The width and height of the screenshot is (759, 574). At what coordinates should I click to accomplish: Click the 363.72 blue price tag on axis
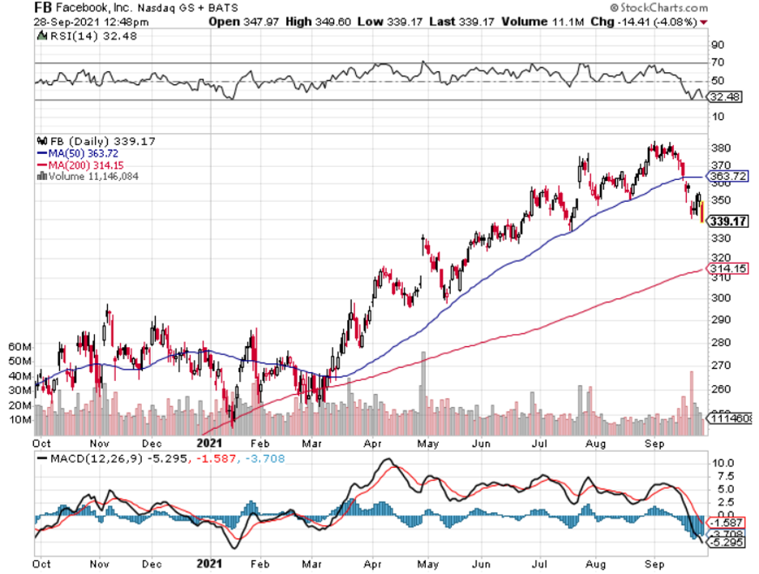click(728, 176)
